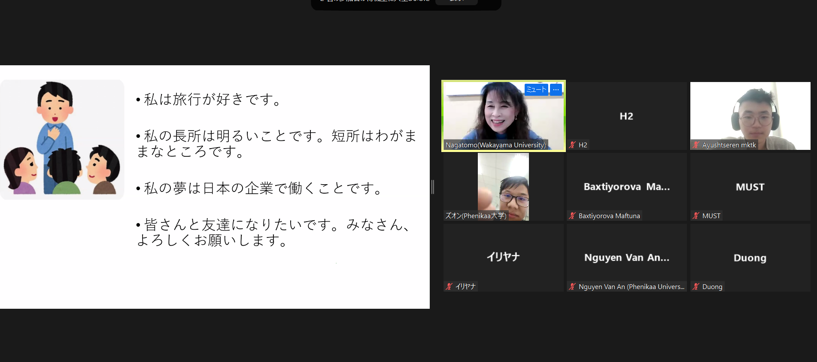Click the waiting room notification button at top

(x=456, y=1)
